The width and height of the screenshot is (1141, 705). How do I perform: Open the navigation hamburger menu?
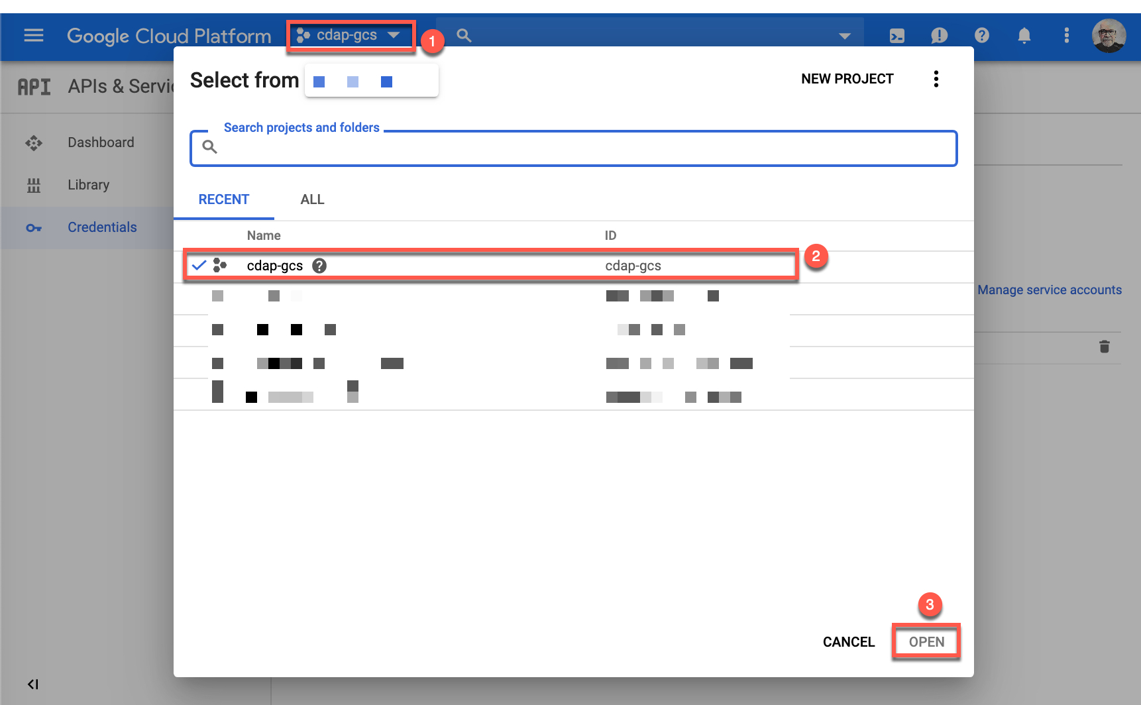coord(33,36)
